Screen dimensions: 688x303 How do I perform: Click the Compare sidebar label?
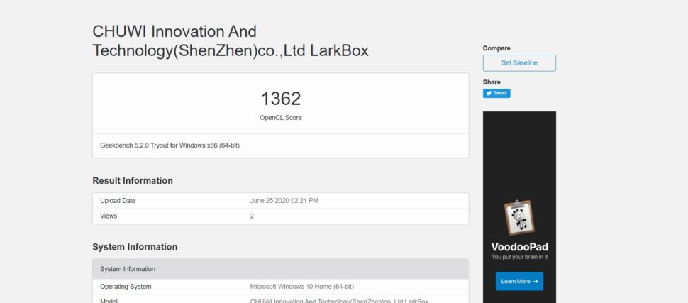[496, 48]
